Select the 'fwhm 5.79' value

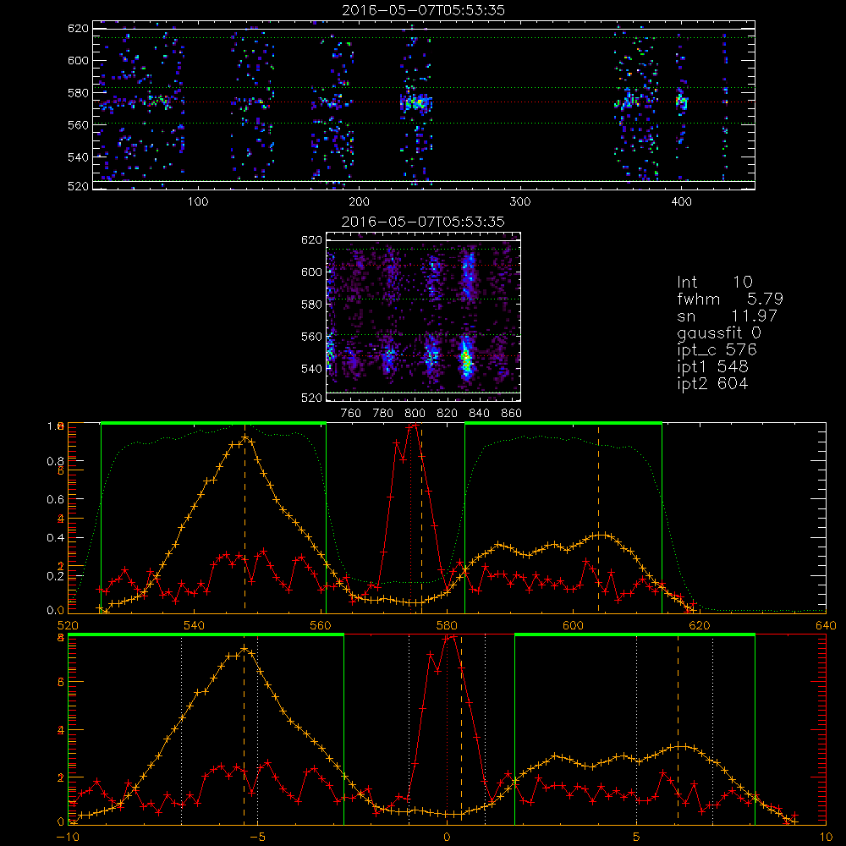click(x=730, y=299)
